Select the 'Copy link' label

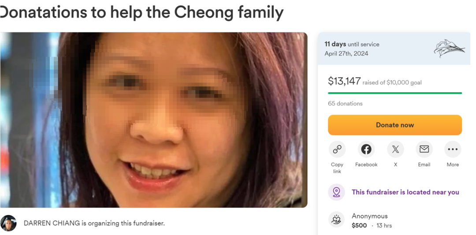(x=337, y=168)
